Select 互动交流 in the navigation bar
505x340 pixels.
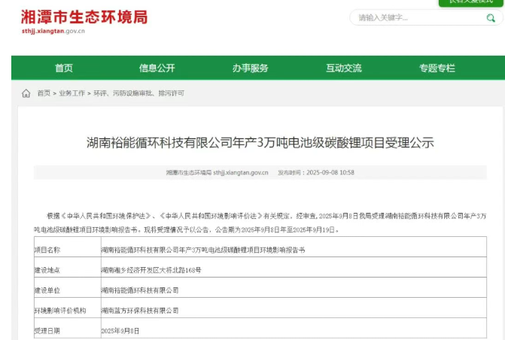coord(343,68)
